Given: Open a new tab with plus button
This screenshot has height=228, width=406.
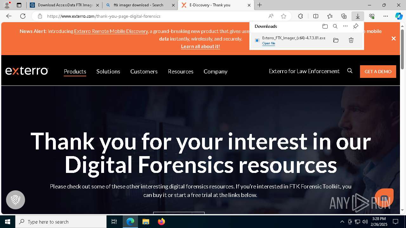Looking at the screenshot, I should (260, 5).
